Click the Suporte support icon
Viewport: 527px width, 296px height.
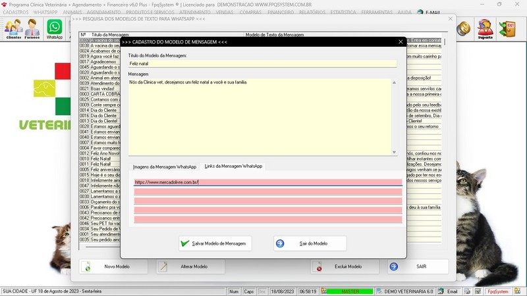click(485, 28)
